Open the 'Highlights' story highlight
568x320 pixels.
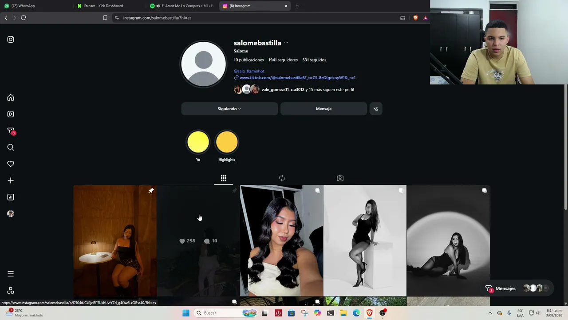[227, 142]
